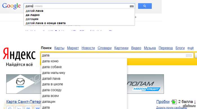Open "Дороги почти свободны" link
Image resolution: width=197 pixels, height=109 pixels.
171,108
